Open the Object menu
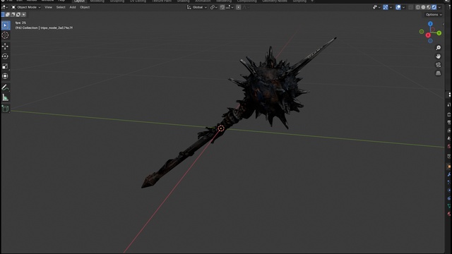The image size is (452, 254). (85, 7)
